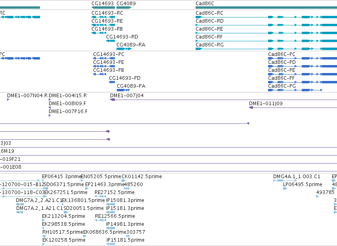Select protein CG14693-PE
This screenshot has height=246, width=337.
(109, 62)
